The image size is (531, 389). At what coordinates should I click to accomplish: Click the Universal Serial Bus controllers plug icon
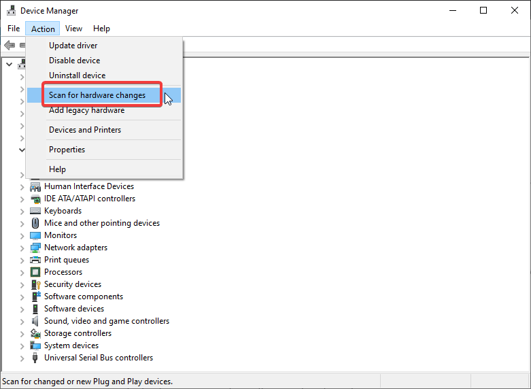[35, 358]
